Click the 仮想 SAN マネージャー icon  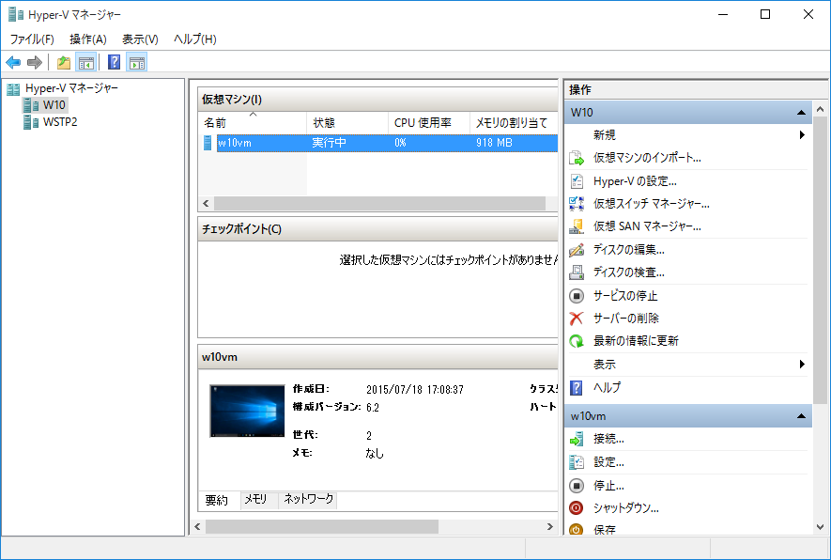coord(577,226)
